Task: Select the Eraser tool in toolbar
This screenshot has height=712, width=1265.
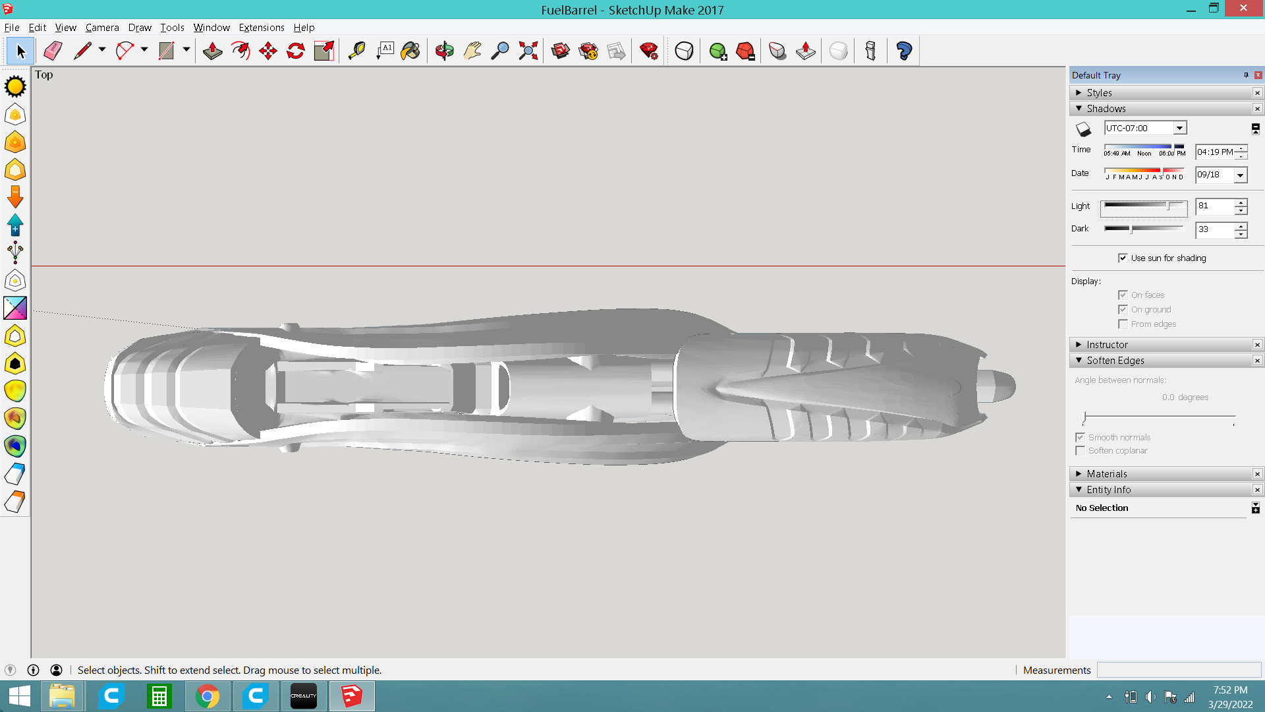Action: (x=53, y=51)
